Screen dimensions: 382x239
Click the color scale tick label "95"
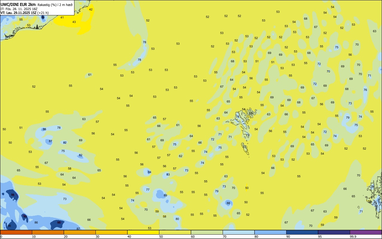[320, 237]
